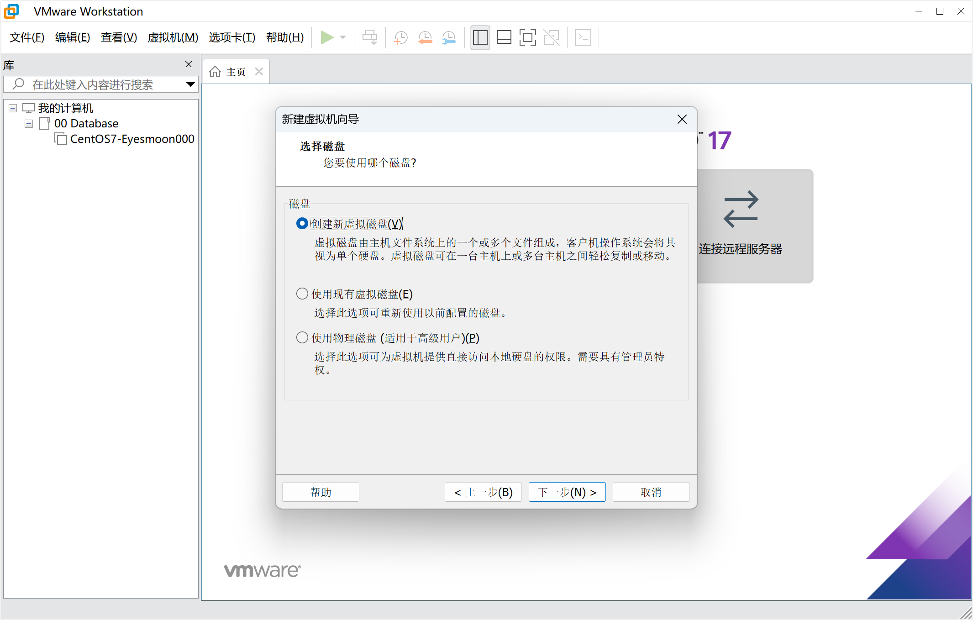Open the snapshot manager wrench icon
This screenshot has width=973, height=620.
pyautogui.click(x=449, y=37)
